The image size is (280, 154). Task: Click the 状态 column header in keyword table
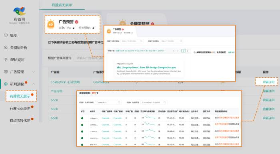pos(83,111)
